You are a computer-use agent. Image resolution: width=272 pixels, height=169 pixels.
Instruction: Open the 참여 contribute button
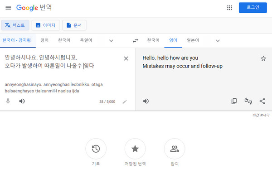click(x=175, y=149)
